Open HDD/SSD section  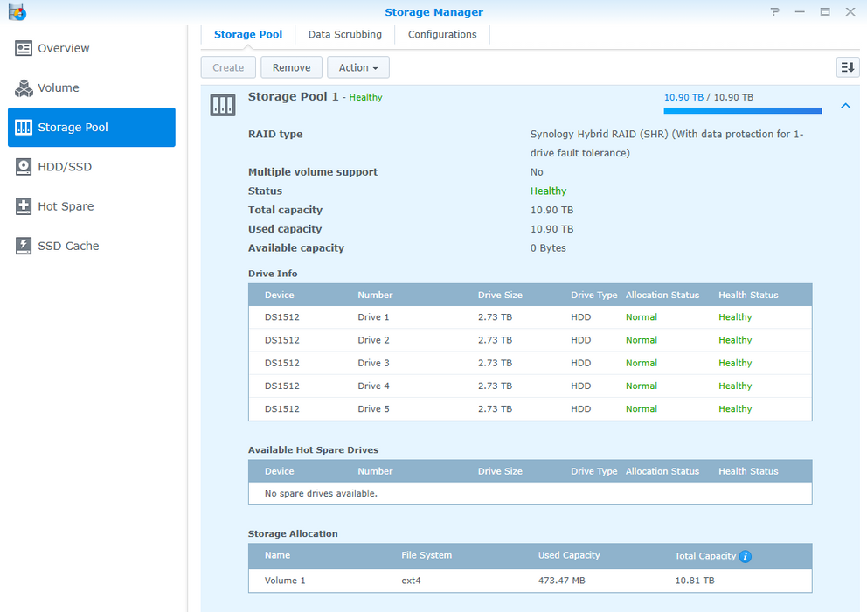tap(91, 167)
